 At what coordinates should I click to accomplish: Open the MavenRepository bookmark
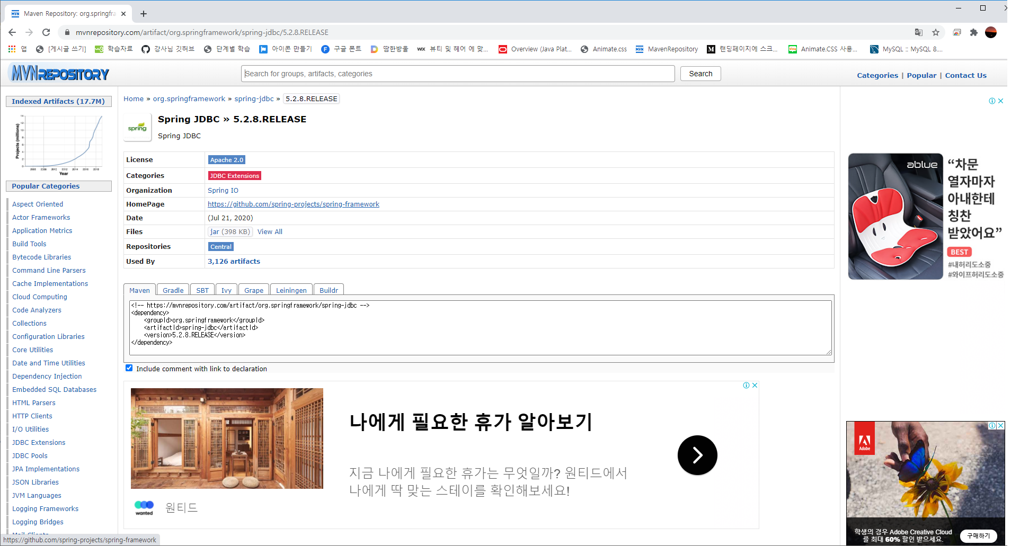coord(667,49)
